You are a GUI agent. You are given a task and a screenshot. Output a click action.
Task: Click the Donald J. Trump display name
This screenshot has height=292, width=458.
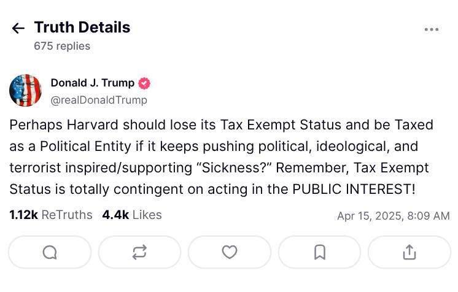click(92, 83)
